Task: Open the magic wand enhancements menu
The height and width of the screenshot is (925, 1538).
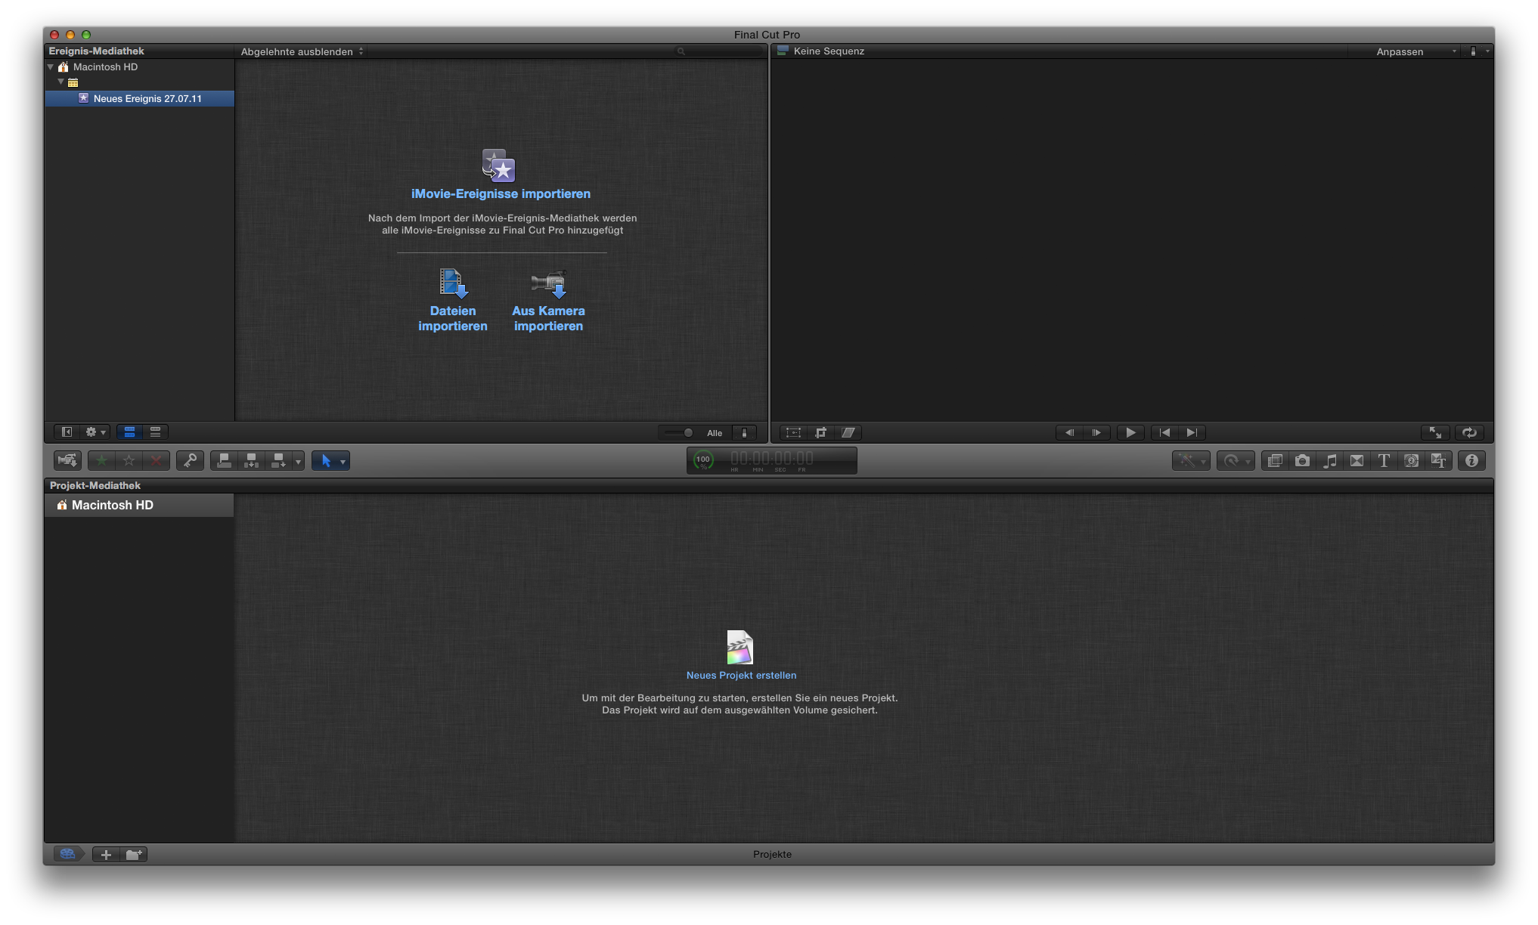Action: tap(1190, 460)
